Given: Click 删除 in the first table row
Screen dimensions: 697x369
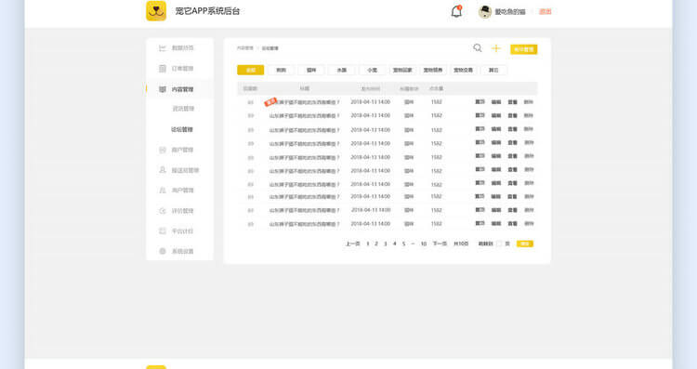Looking at the screenshot, I should (x=529, y=102).
